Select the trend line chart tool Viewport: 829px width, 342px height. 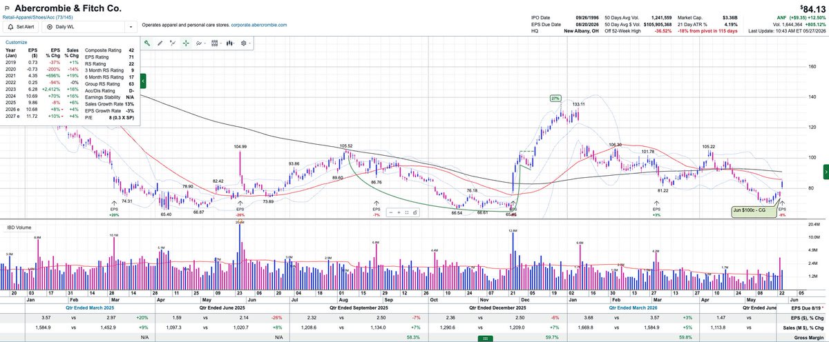click(x=172, y=42)
